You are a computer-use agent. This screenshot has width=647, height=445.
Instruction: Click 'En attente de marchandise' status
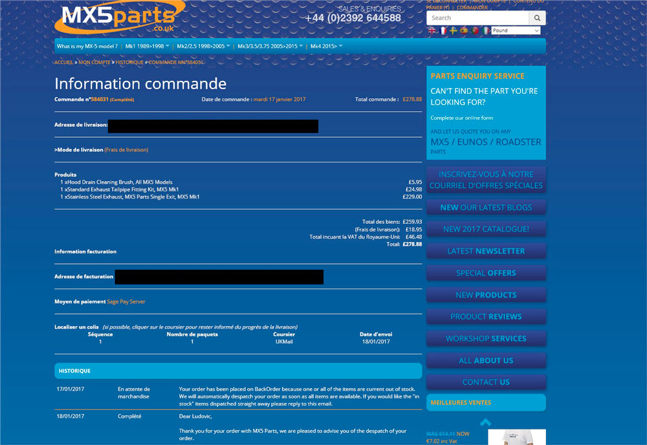pos(134,393)
